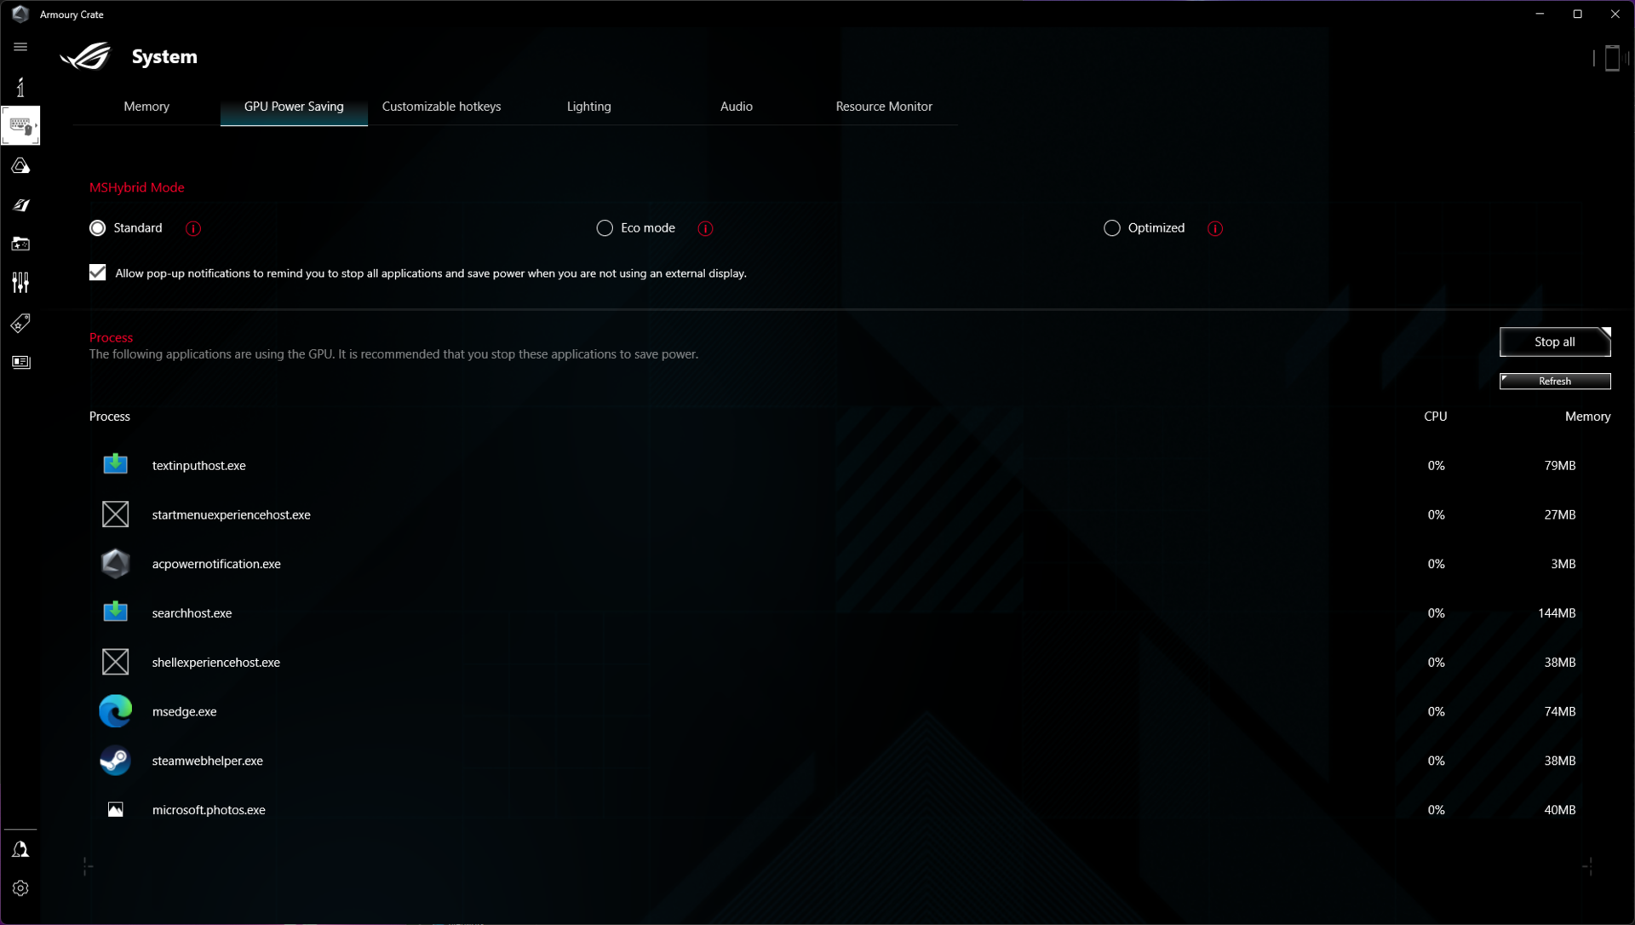Refresh the process list
This screenshot has width=1635, height=925.
(1554, 381)
